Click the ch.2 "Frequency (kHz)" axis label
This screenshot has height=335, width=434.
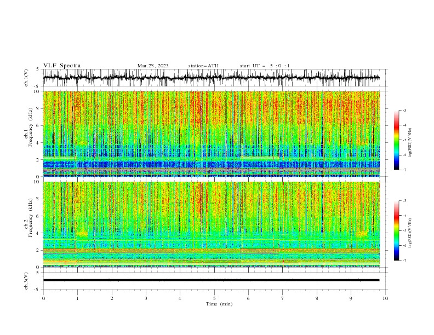coord(30,218)
